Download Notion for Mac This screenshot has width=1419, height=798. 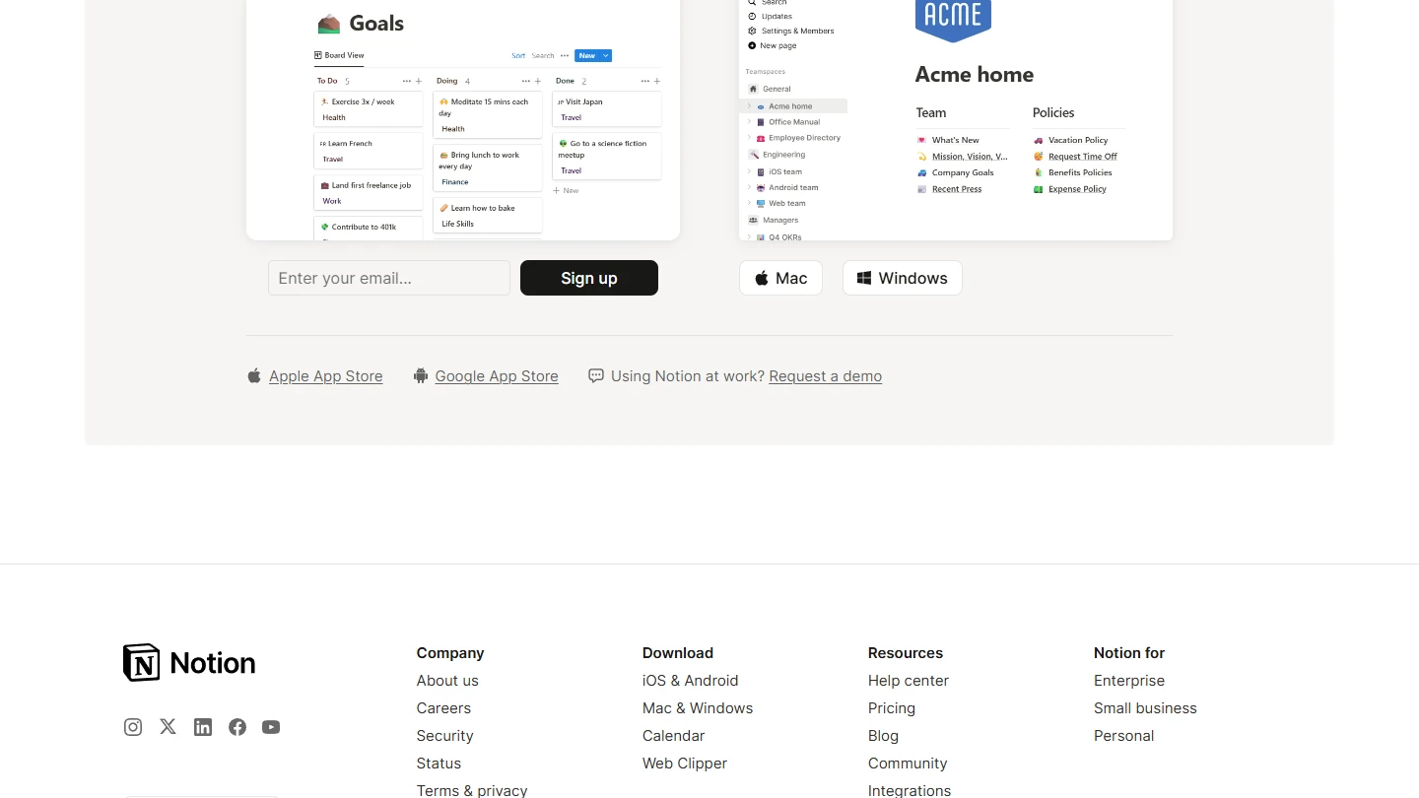[780, 278]
